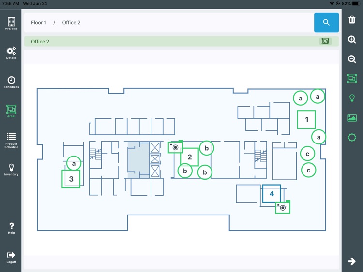
Task: Select the light bulb fixture tool
Action: (x=352, y=98)
